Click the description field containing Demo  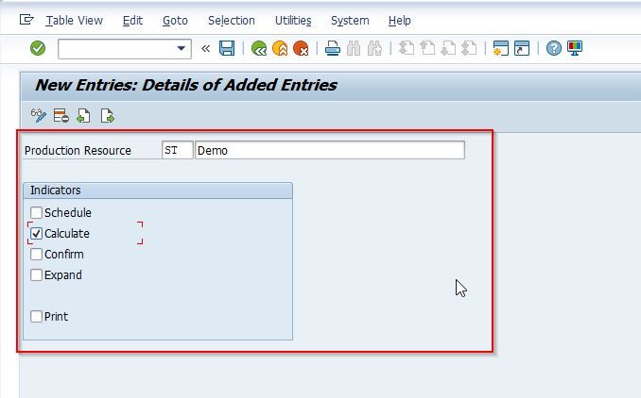click(330, 150)
